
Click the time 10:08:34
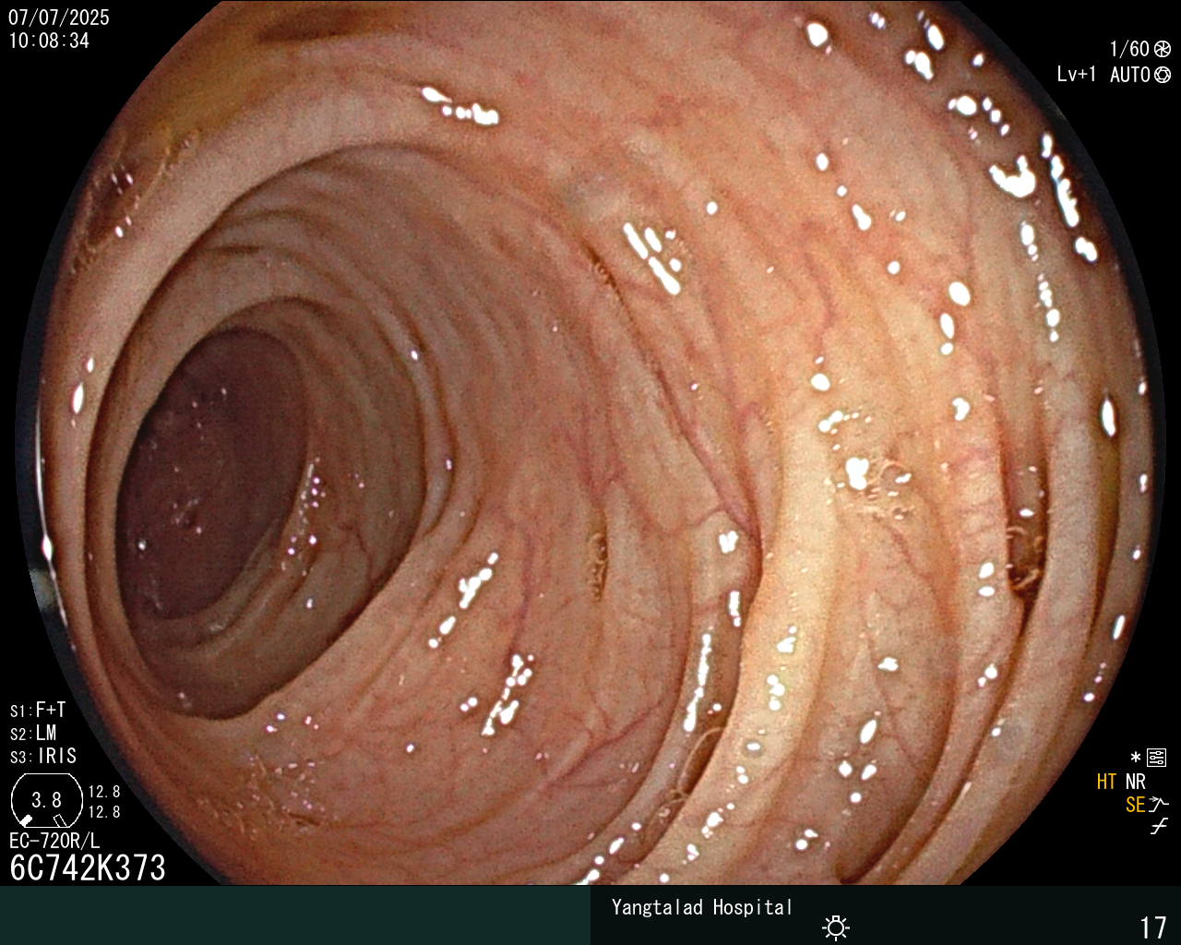pyautogui.click(x=49, y=41)
